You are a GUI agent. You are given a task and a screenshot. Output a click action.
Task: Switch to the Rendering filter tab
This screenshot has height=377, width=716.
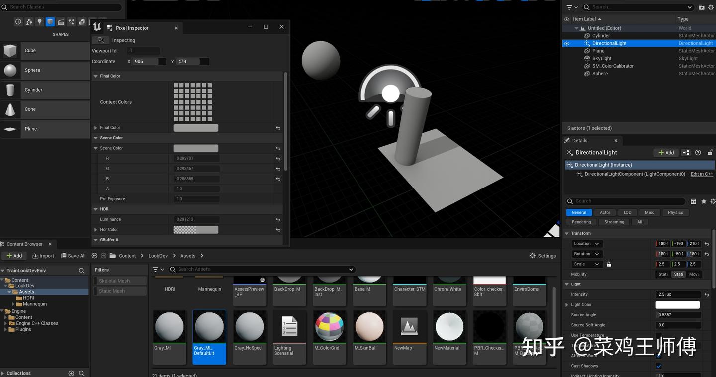click(581, 222)
